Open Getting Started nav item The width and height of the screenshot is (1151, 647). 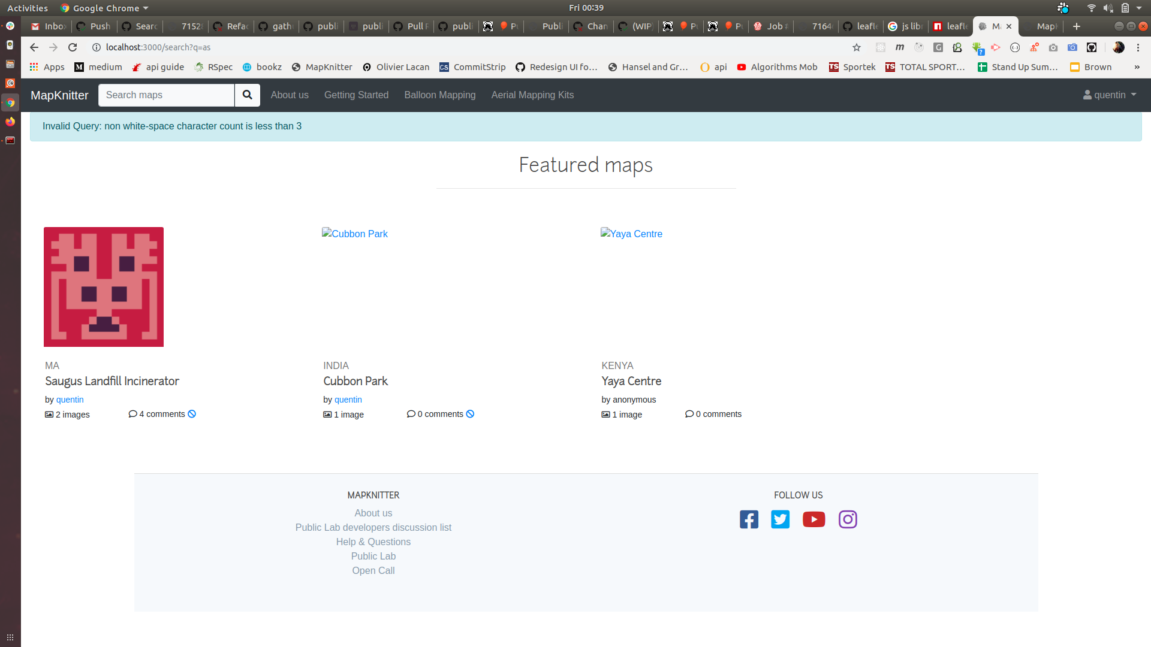pyautogui.click(x=356, y=95)
